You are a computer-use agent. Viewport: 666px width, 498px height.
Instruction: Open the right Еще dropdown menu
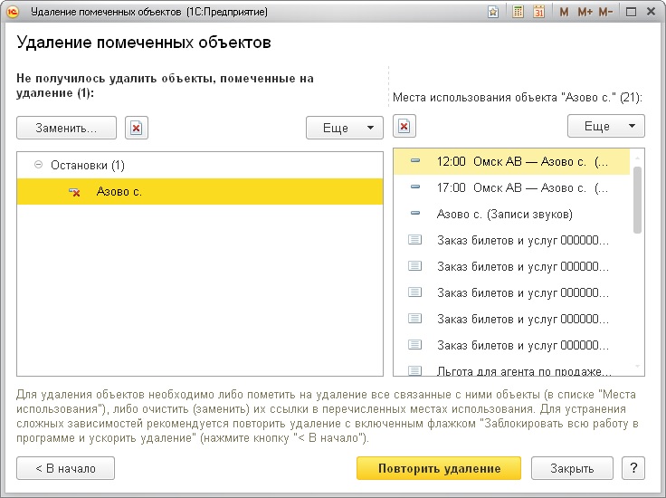point(605,127)
